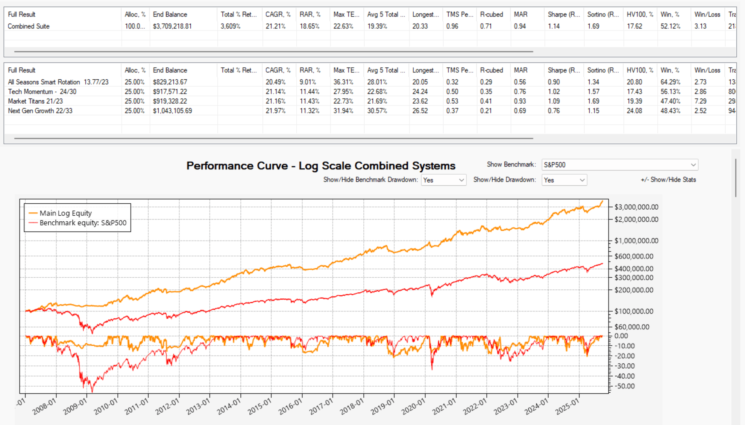Click the MAR column header in top table

click(520, 14)
